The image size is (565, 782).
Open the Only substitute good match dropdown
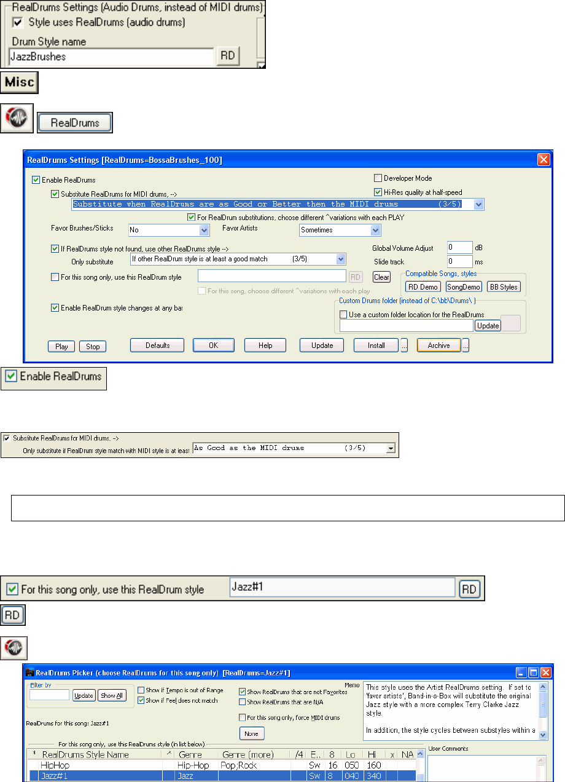(x=341, y=259)
